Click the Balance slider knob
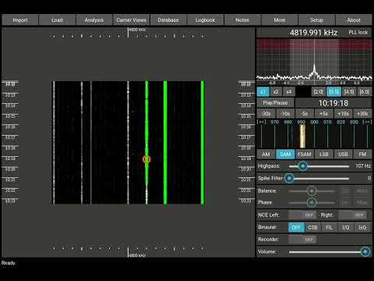This screenshot has width=374, height=281. point(312,190)
